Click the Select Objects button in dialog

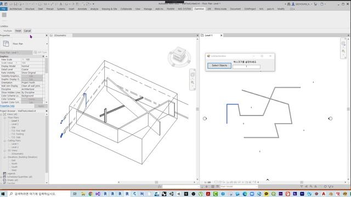(x=219, y=66)
